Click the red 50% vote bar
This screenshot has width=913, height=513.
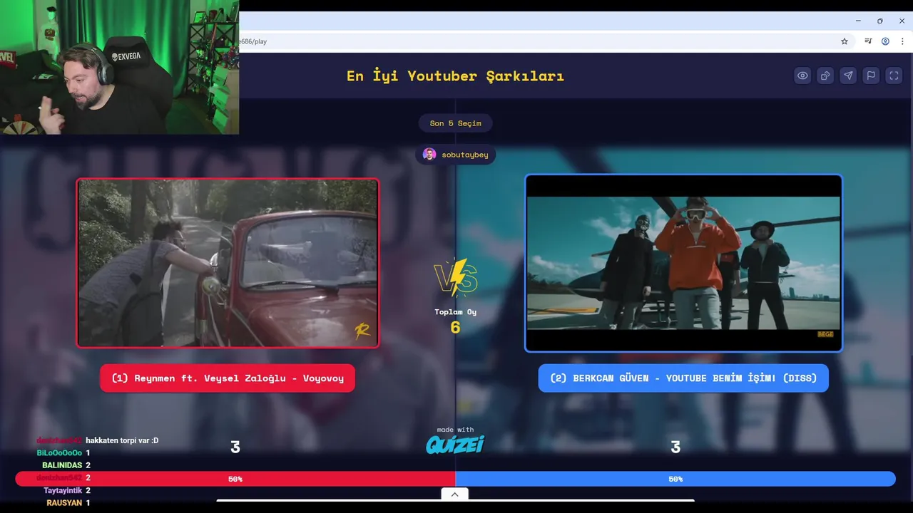(235, 479)
